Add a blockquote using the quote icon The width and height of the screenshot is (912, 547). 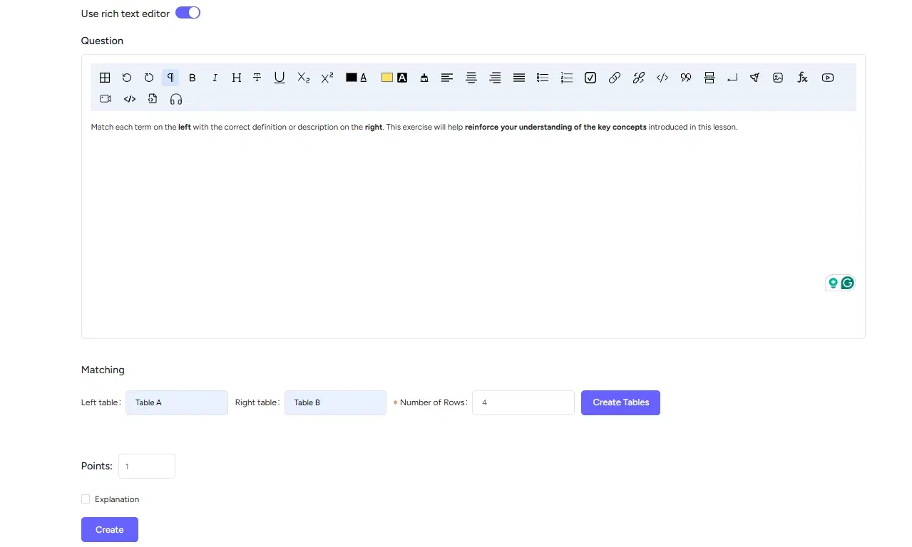pos(686,78)
